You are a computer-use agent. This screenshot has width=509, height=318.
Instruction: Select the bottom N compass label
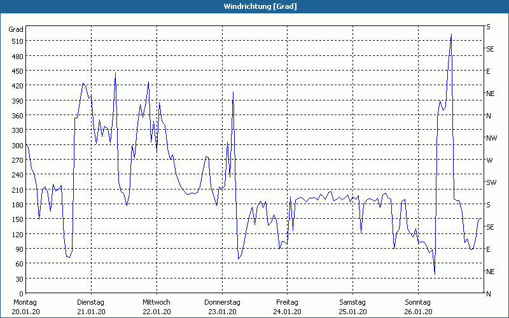pyautogui.click(x=488, y=294)
